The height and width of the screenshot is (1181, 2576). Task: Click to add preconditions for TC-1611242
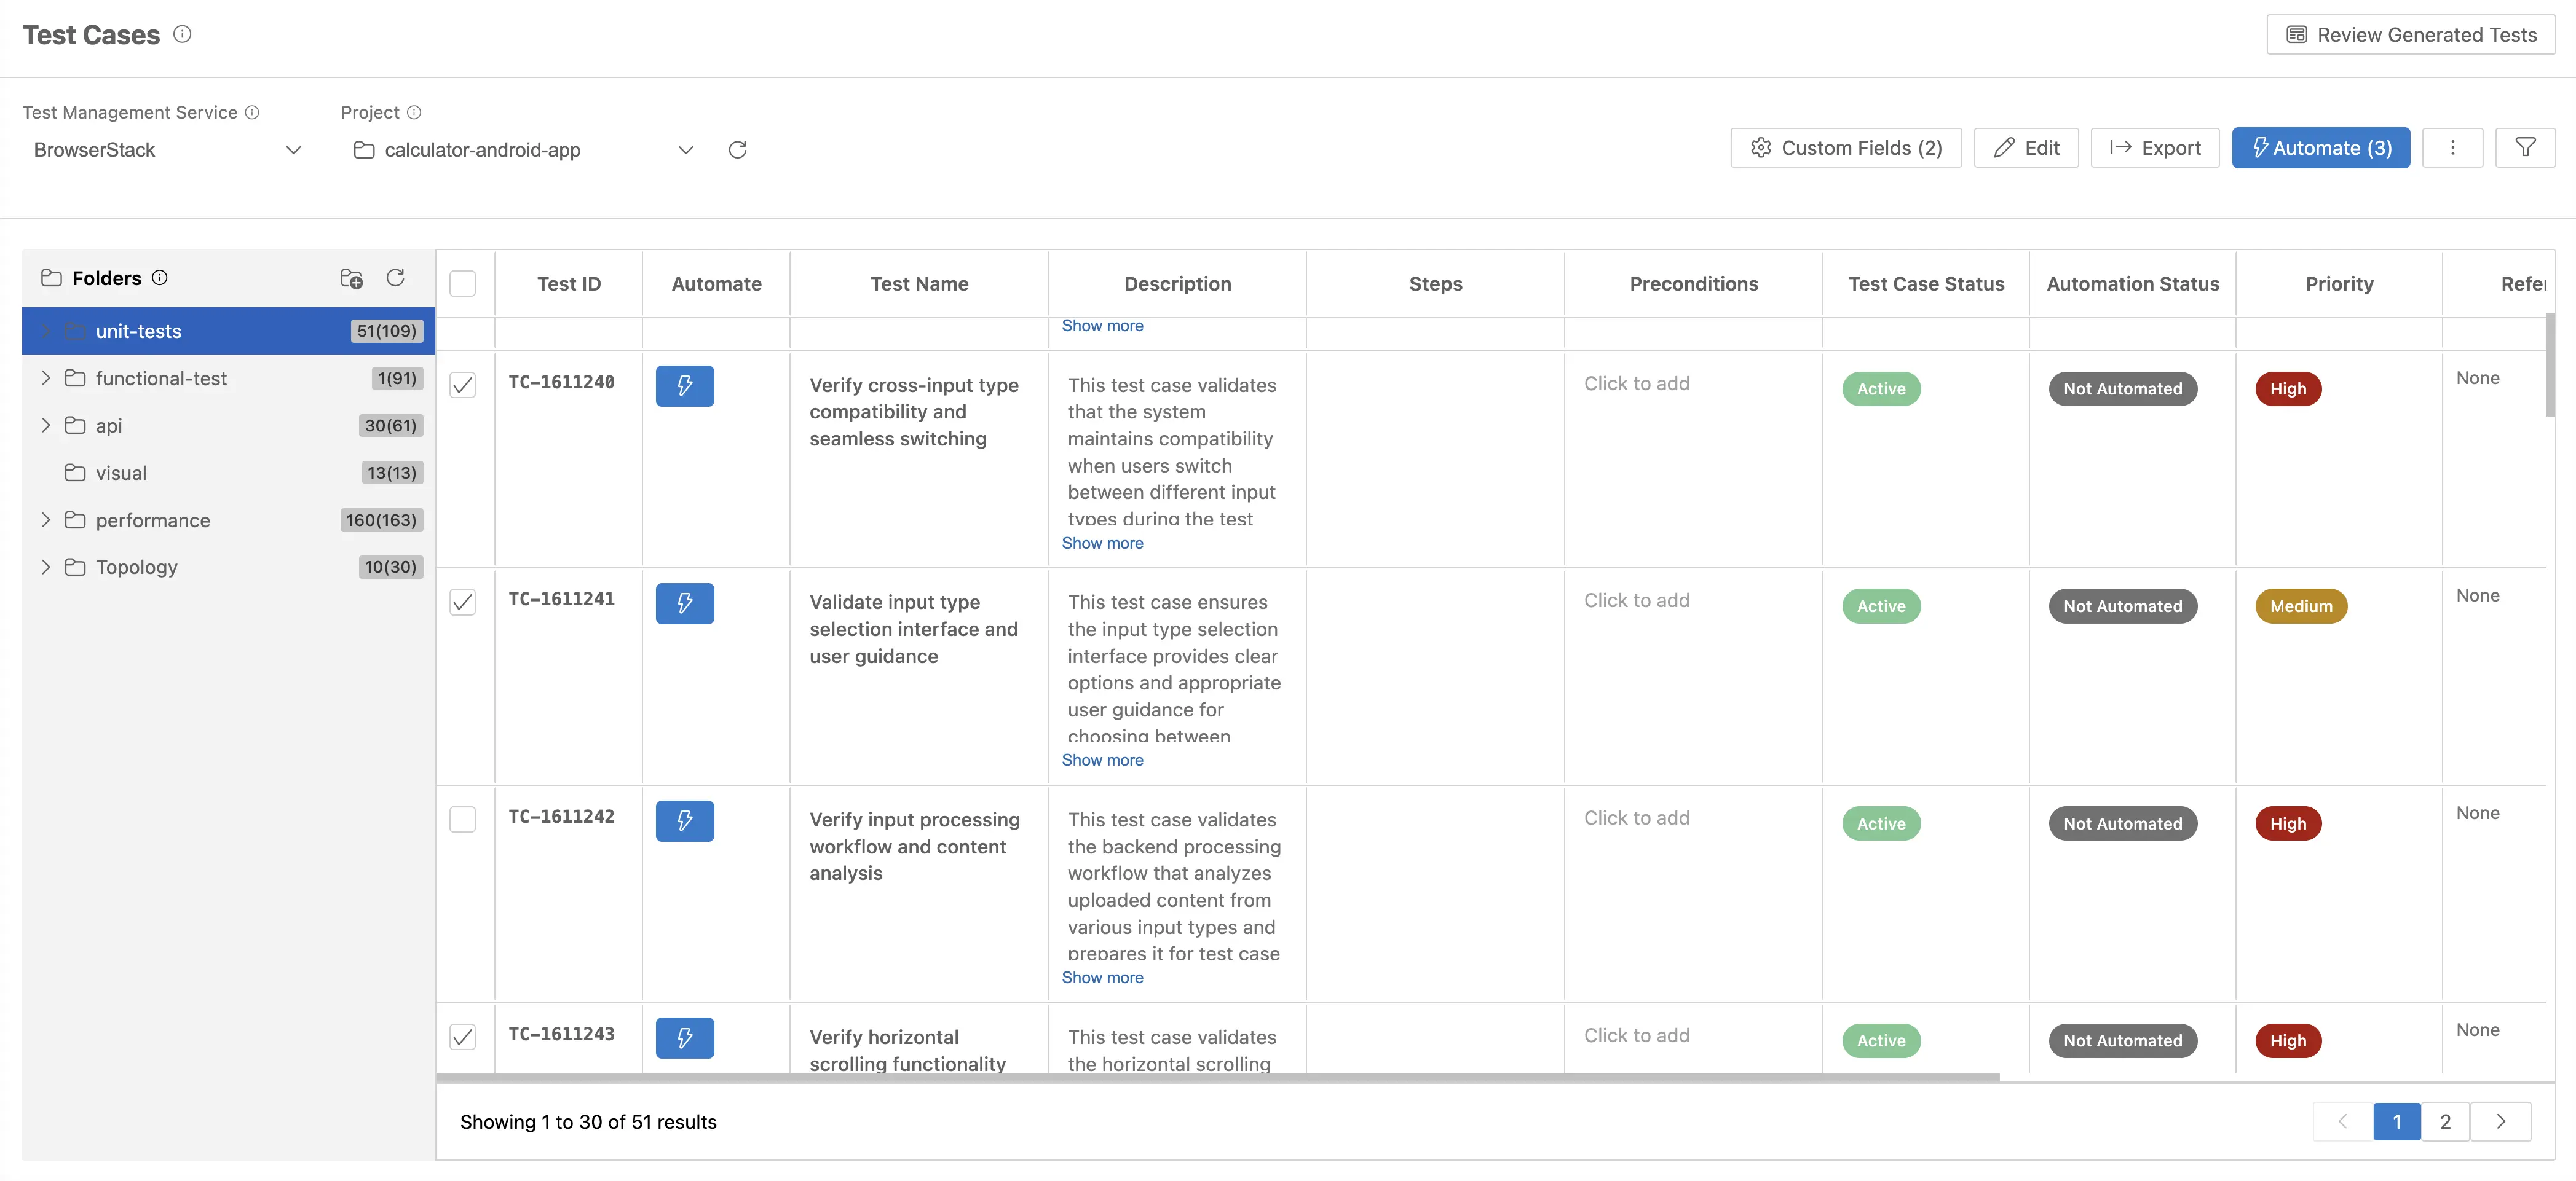(x=1636, y=817)
